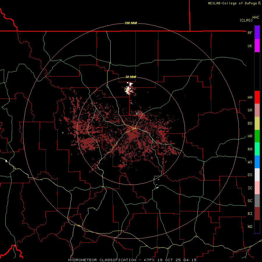Screen dimensions: 262x262
Task: Click the RF legend label
Action: pyautogui.click(x=250, y=33)
